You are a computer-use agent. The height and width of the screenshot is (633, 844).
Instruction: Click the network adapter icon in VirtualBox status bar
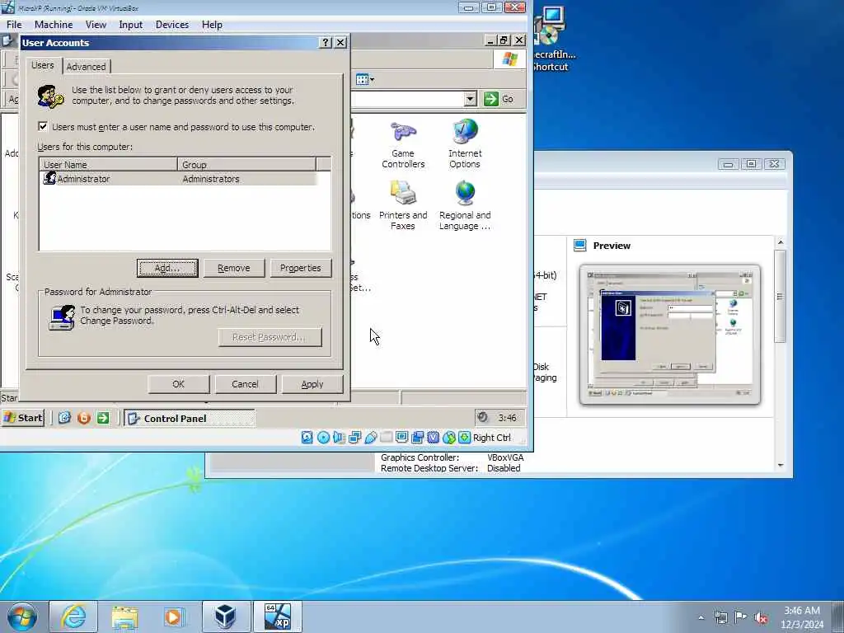(x=354, y=438)
